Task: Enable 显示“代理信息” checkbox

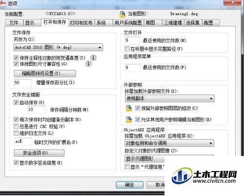Action: pyautogui.click(x=127, y=167)
